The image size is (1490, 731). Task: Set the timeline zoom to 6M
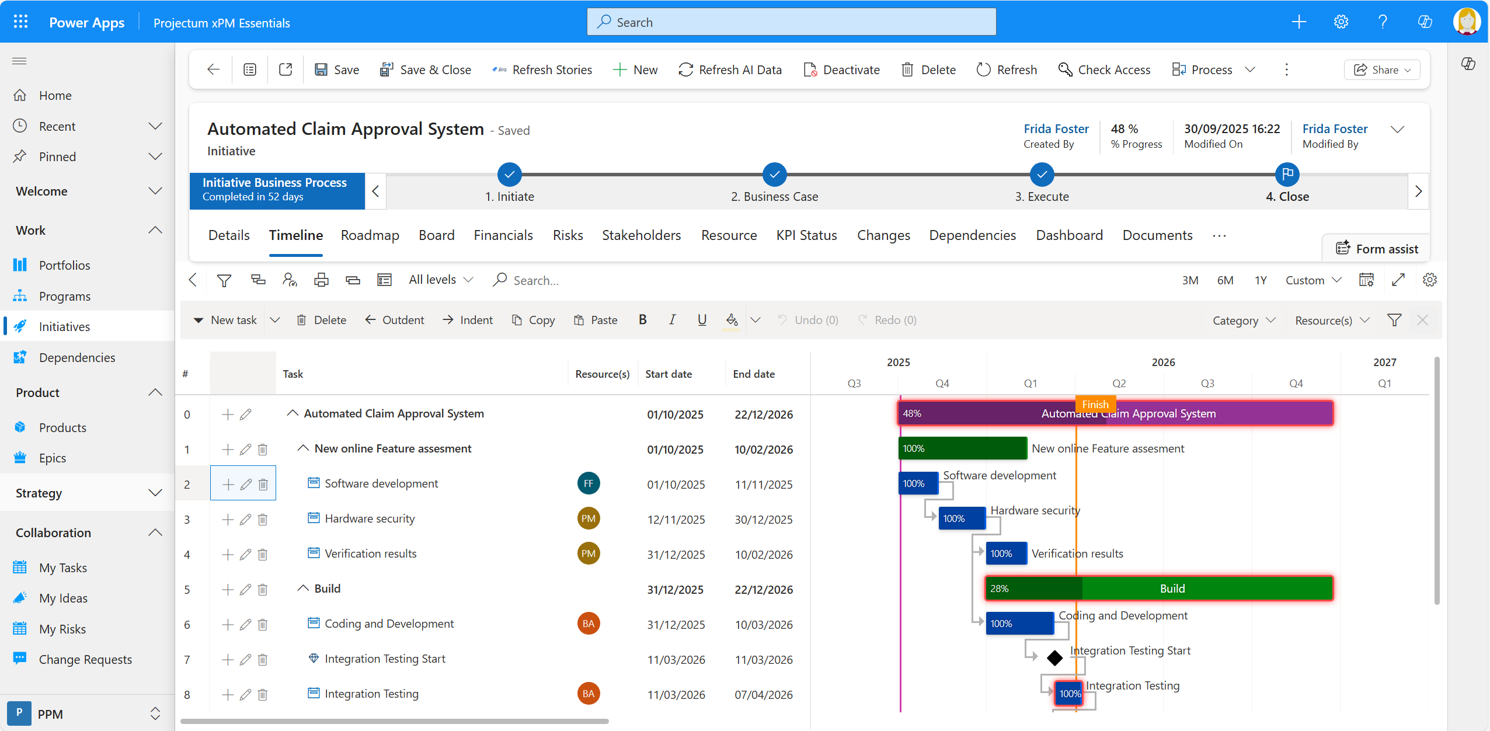(x=1226, y=280)
